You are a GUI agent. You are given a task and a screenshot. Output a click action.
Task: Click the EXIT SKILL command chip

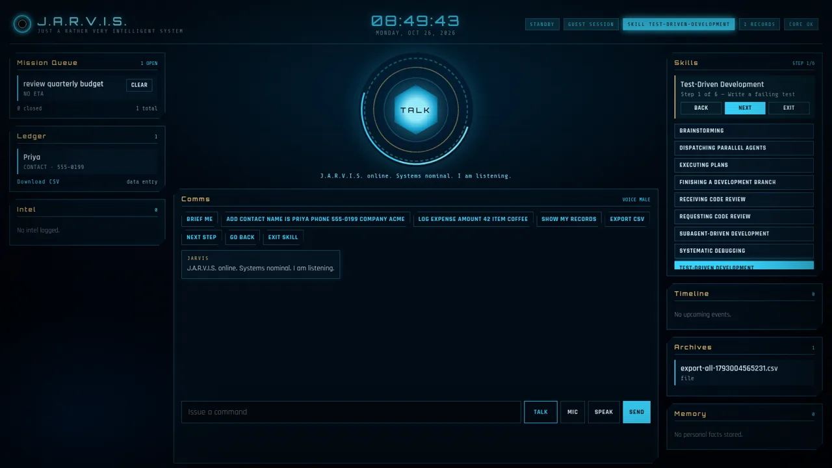(283, 237)
